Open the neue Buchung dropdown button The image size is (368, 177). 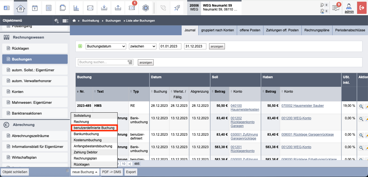(x=85, y=172)
